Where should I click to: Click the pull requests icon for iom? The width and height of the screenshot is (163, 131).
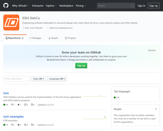[32, 105]
